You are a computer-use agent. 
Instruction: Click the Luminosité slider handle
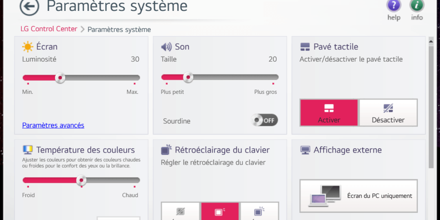(60, 78)
